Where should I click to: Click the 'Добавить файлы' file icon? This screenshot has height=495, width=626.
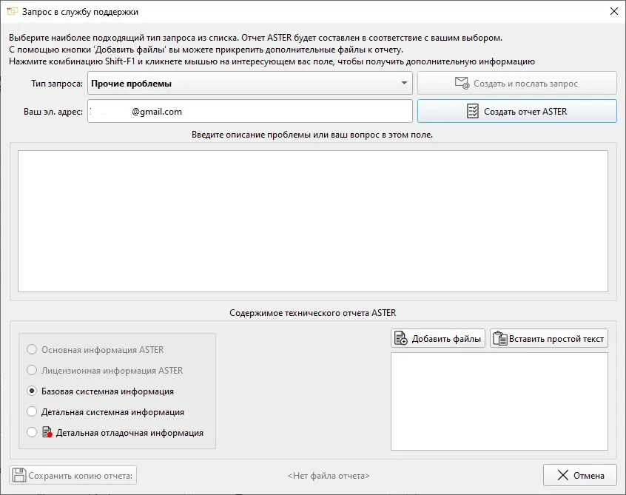pos(401,339)
